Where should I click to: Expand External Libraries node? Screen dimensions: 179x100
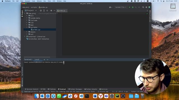point(25,36)
